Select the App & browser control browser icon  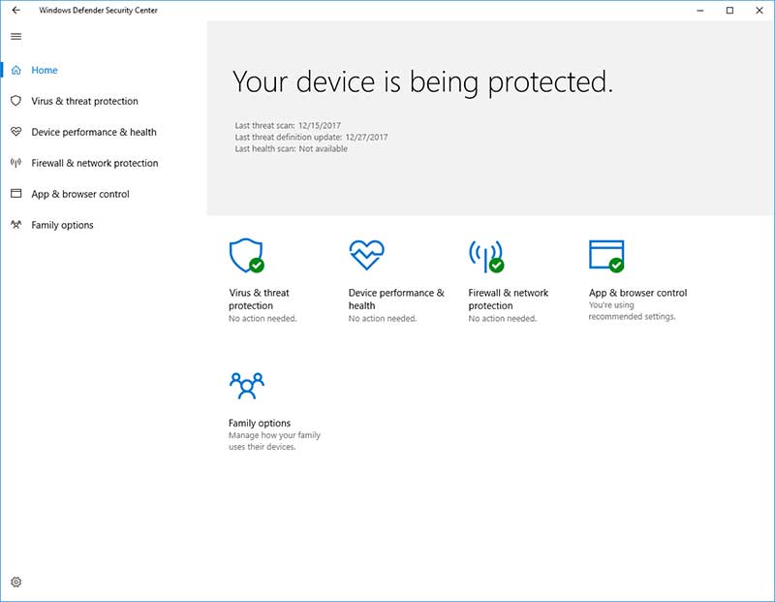pyautogui.click(x=605, y=255)
